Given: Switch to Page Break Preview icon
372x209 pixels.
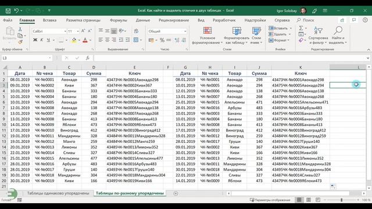Looking at the screenshot, I should point(318,200).
